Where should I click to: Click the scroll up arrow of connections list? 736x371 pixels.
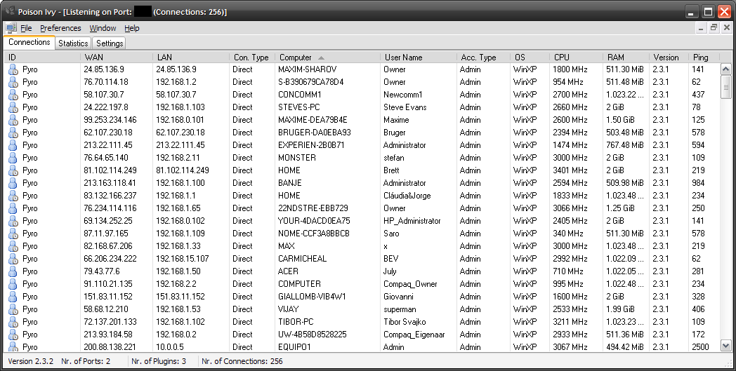coord(725,69)
